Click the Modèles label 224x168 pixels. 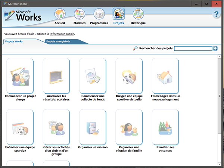click(x=80, y=23)
